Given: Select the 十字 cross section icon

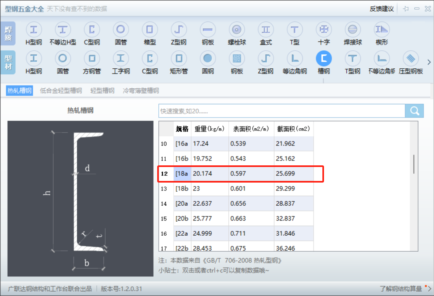Looking at the screenshot, I should (324, 30).
